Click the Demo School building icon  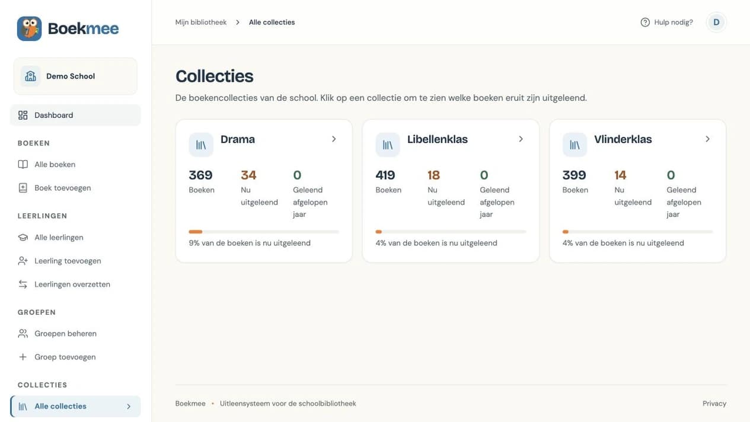(30, 76)
